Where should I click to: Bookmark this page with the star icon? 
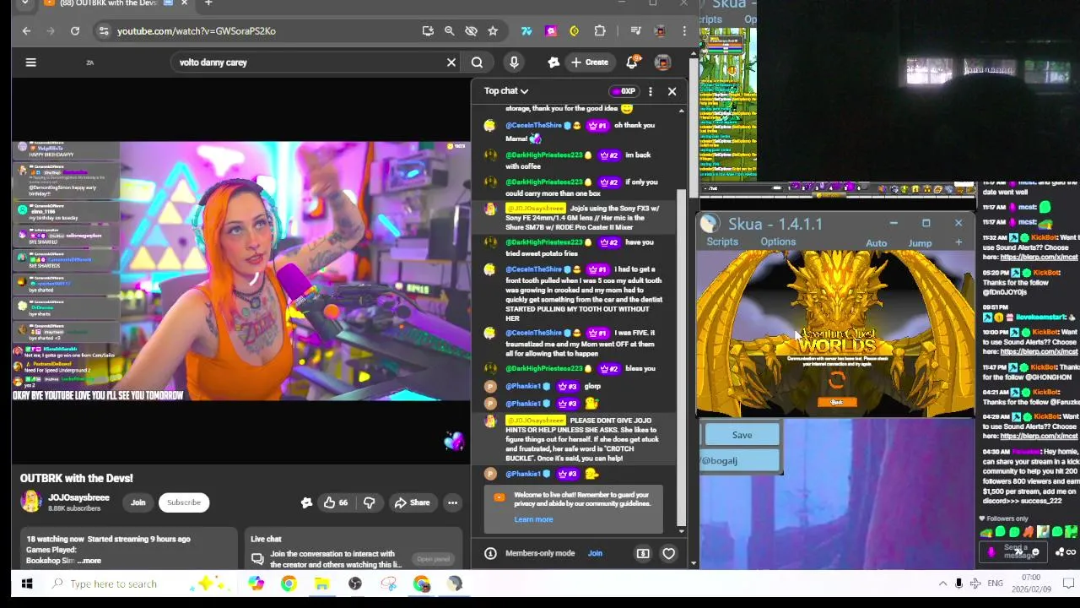click(x=493, y=31)
